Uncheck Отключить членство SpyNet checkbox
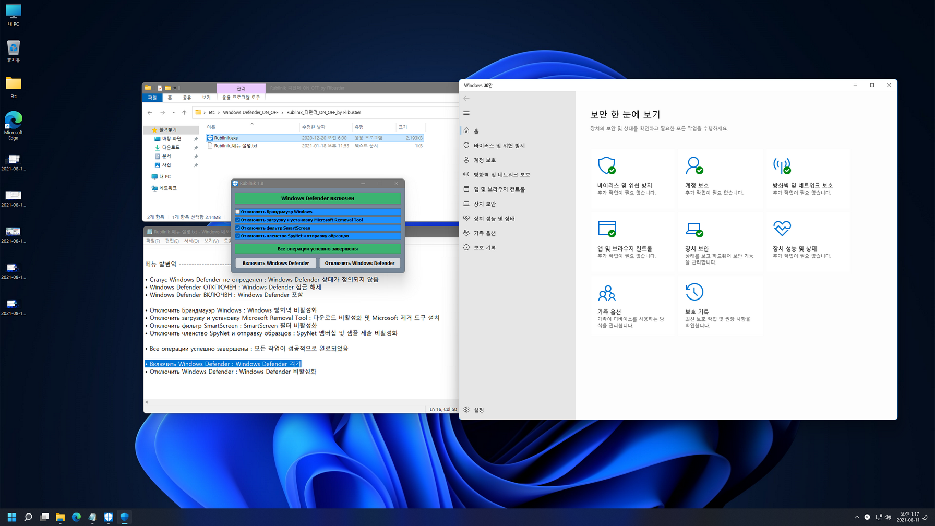This screenshot has height=526, width=935. tap(238, 236)
